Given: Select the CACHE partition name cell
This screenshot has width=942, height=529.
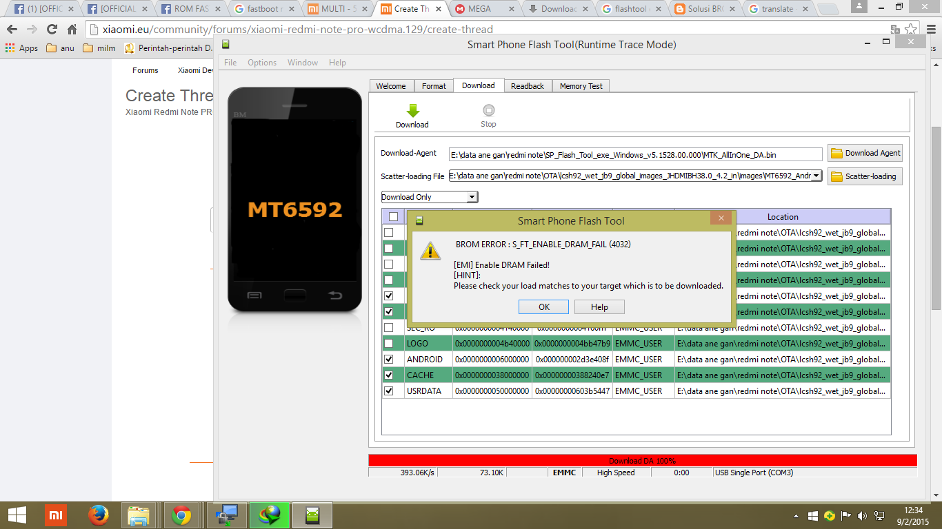Looking at the screenshot, I should (x=428, y=375).
